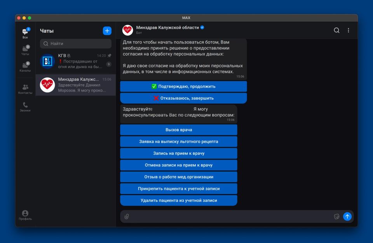Open the three-dot chat options menu
The image size is (373, 243).
point(348,30)
